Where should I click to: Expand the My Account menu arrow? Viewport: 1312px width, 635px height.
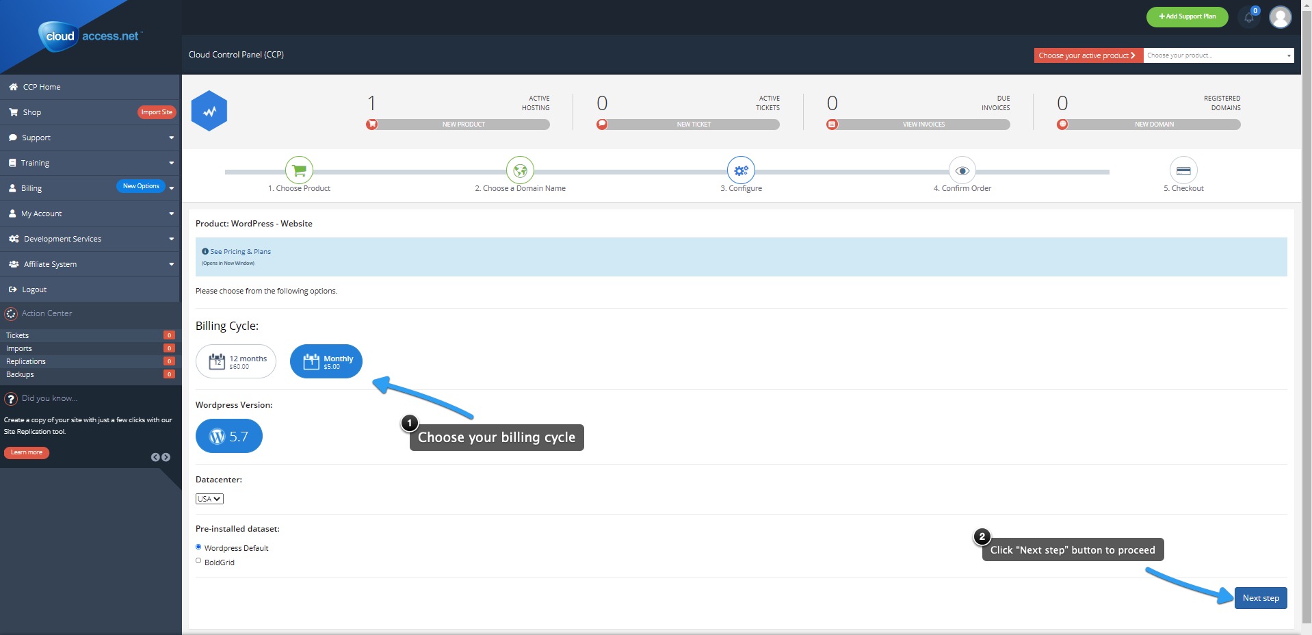click(171, 213)
